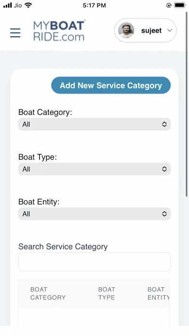The image size is (189, 336).
Task: Click the Add New Service Category button
Action: 111,85
